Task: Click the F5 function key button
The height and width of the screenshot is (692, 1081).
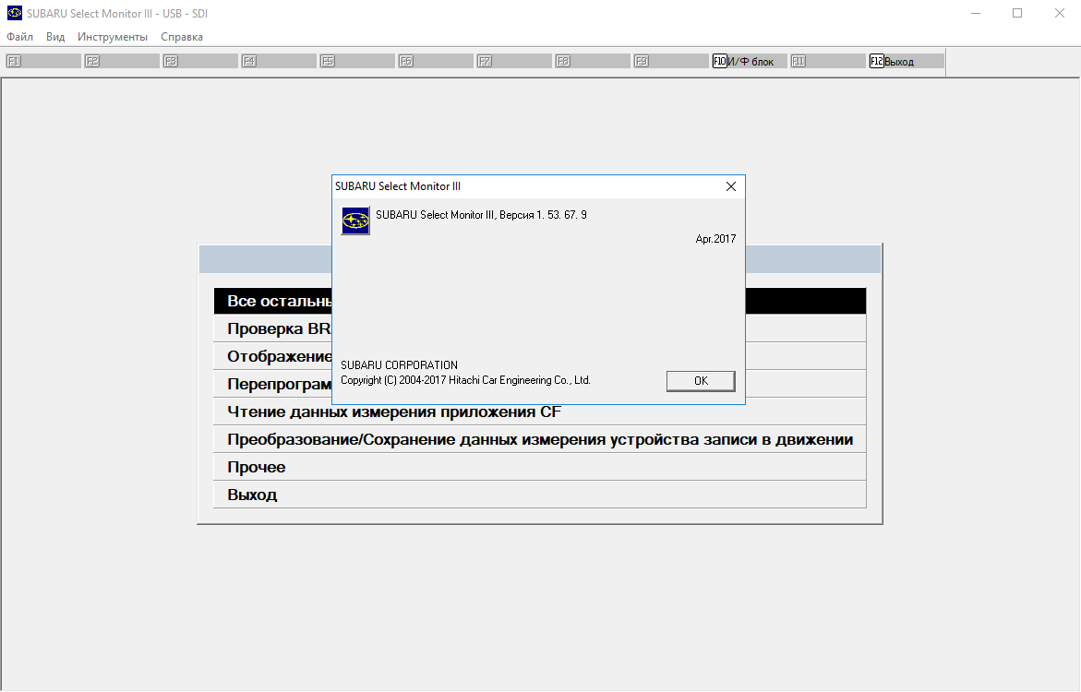Action: click(x=356, y=61)
